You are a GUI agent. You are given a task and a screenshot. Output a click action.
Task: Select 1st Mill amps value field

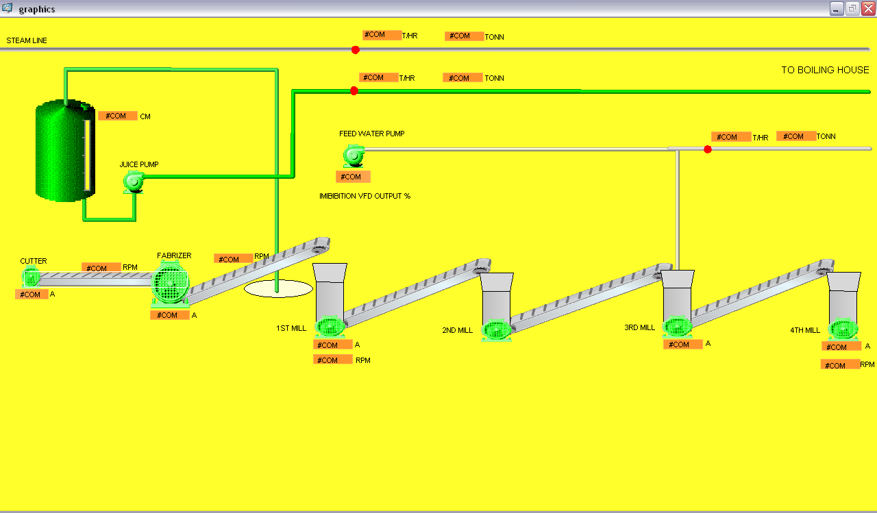(333, 345)
